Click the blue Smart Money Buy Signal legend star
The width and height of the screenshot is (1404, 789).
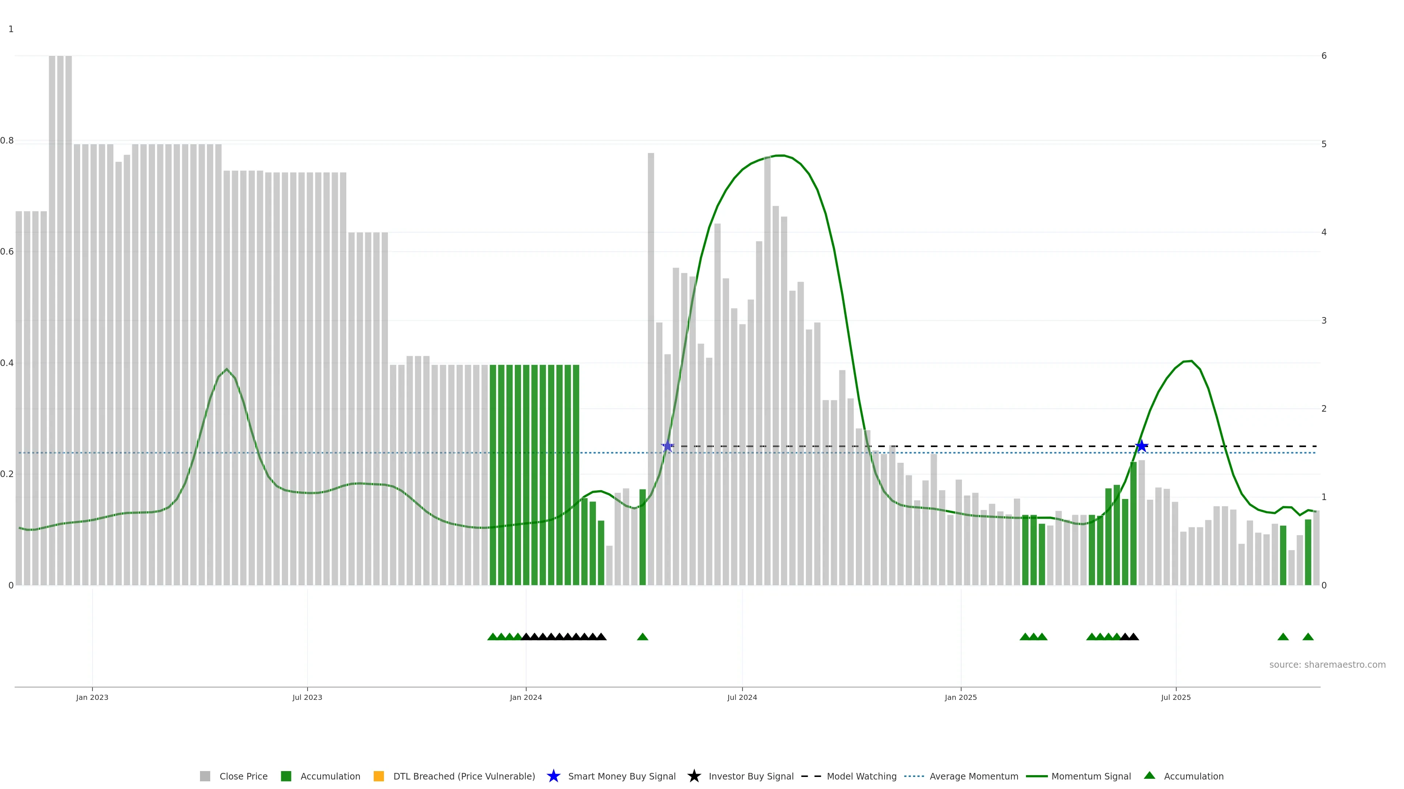(553, 776)
